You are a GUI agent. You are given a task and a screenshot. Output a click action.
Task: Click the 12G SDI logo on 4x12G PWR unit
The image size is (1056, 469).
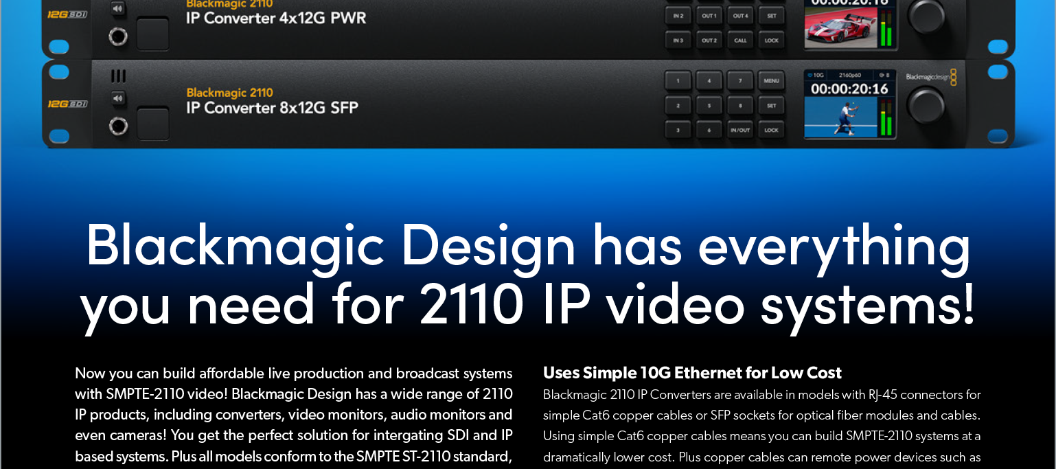[67, 14]
